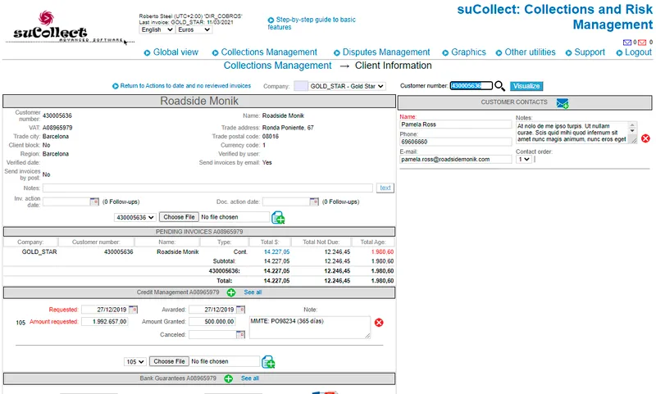Remove credit request 105 using red X
Screen dimensions: 656x394
[x=379, y=323]
